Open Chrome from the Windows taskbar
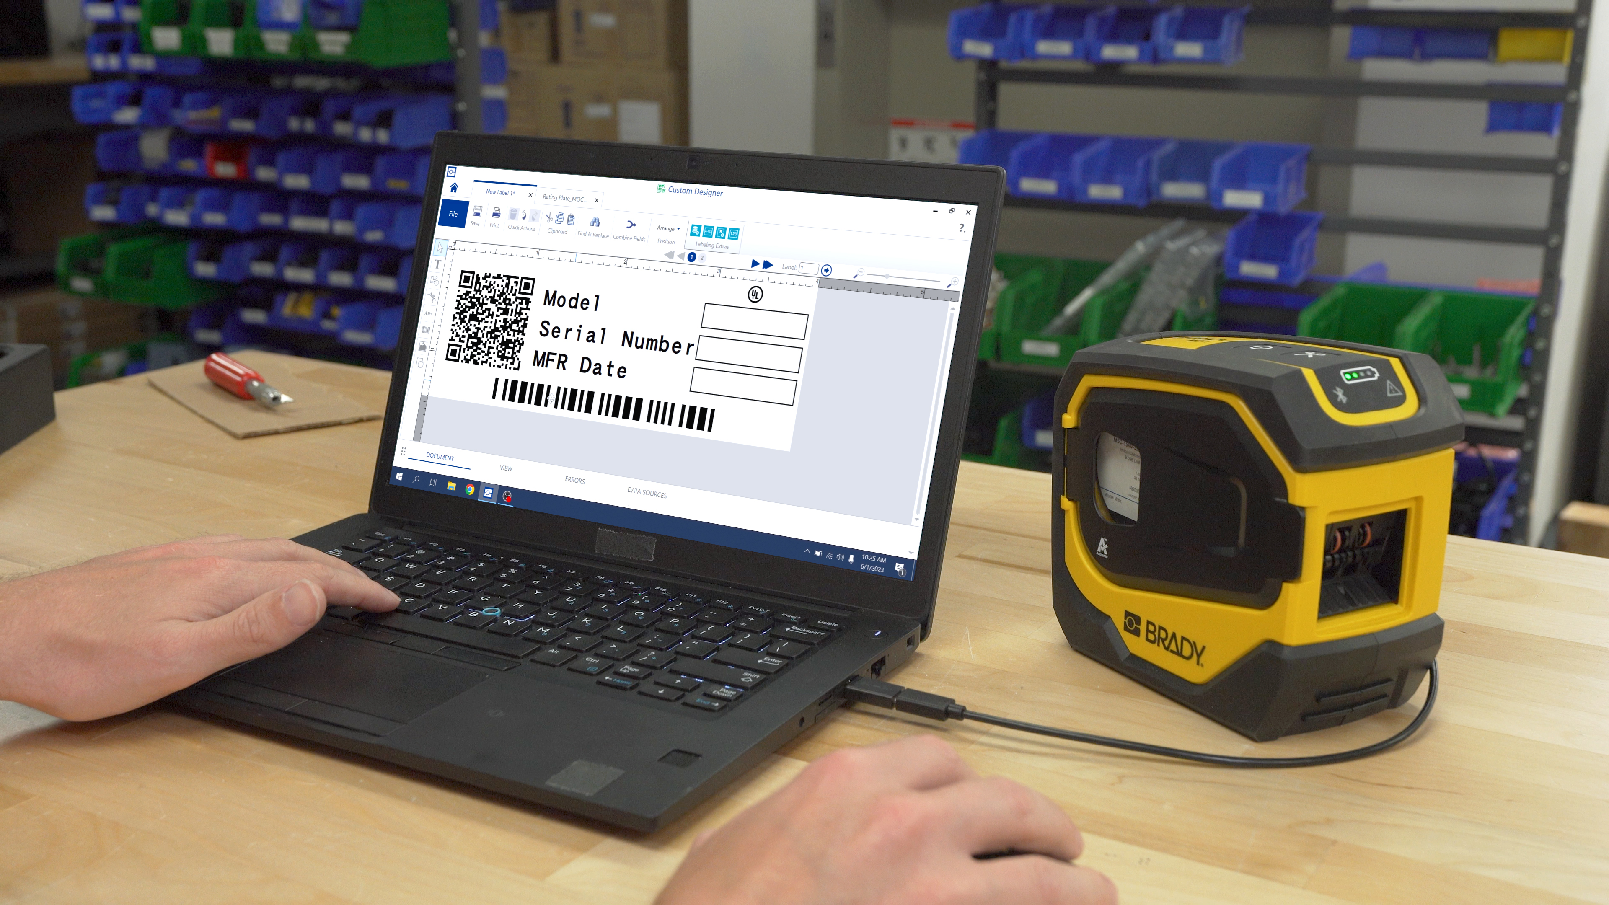Image resolution: width=1609 pixels, height=905 pixels. click(470, 490)
